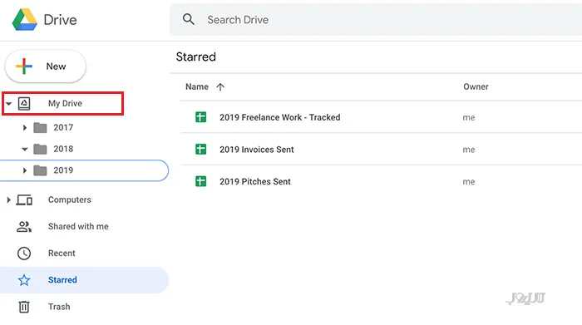
Task: Open Recent files
Action: [x=62, y=254]
